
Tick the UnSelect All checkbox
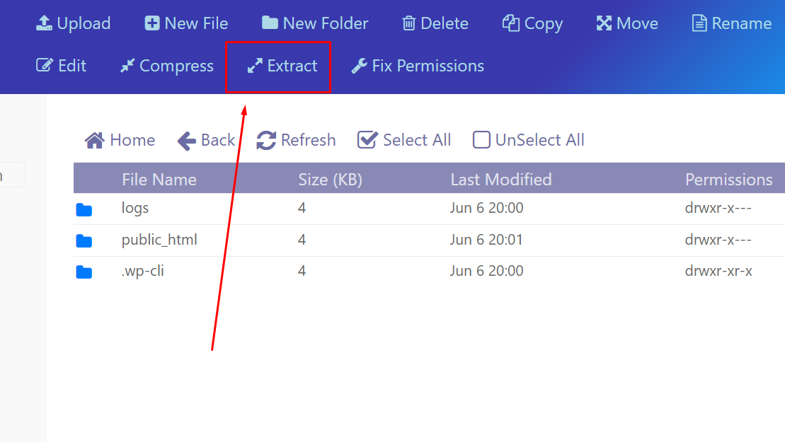click(481, 140)
